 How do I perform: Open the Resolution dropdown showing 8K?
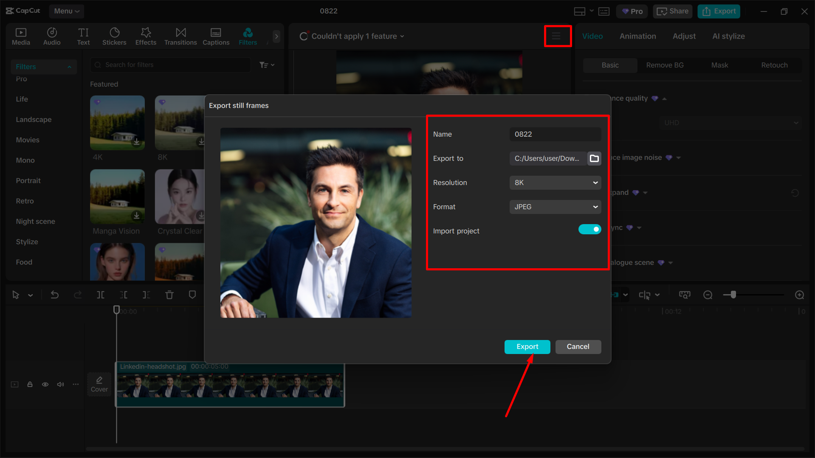pos(555,183)
